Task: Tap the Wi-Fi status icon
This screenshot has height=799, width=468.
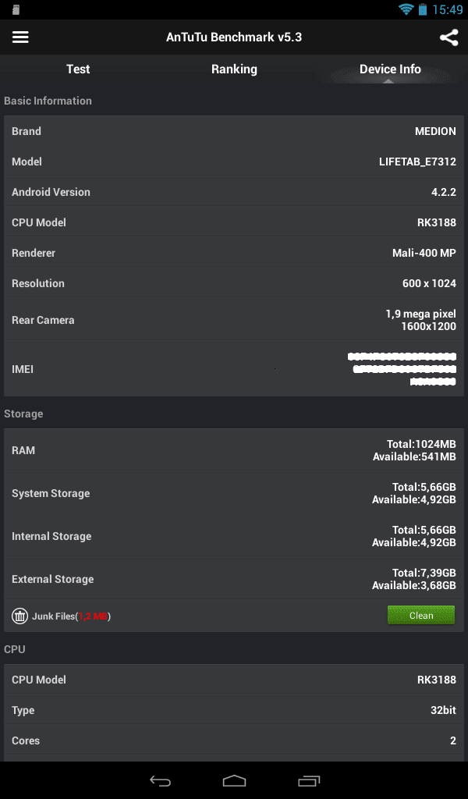Action: pyautogui.click(x=406, y=9)
